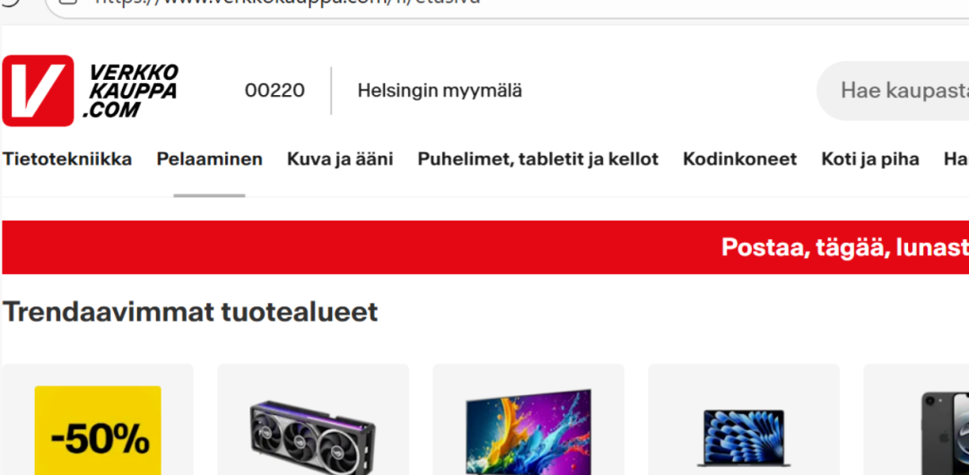The width and height of the screenshot is (969, 475).
Task: Select the Kuva ja ääni category
Action: pos(340,160)
